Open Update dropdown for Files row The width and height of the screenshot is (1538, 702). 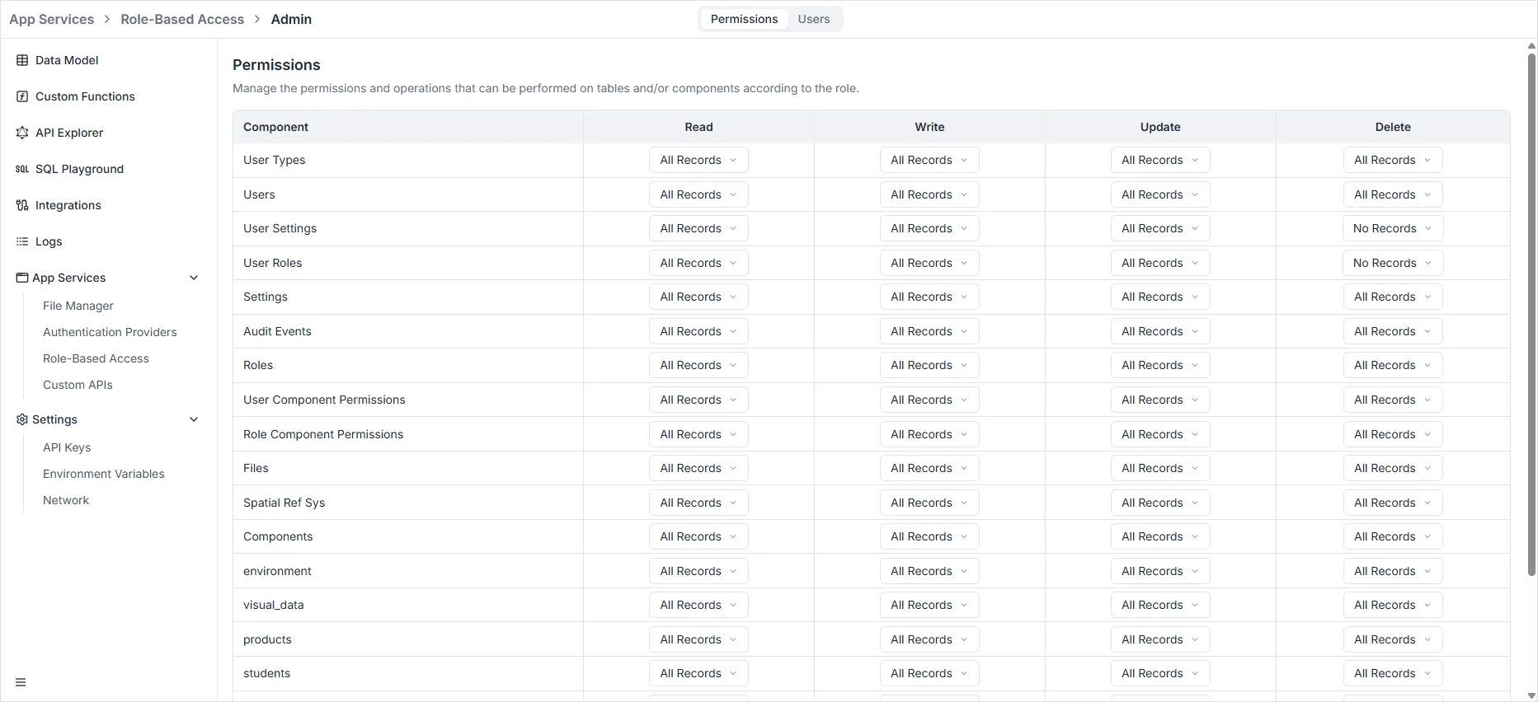click(1159, 468)
